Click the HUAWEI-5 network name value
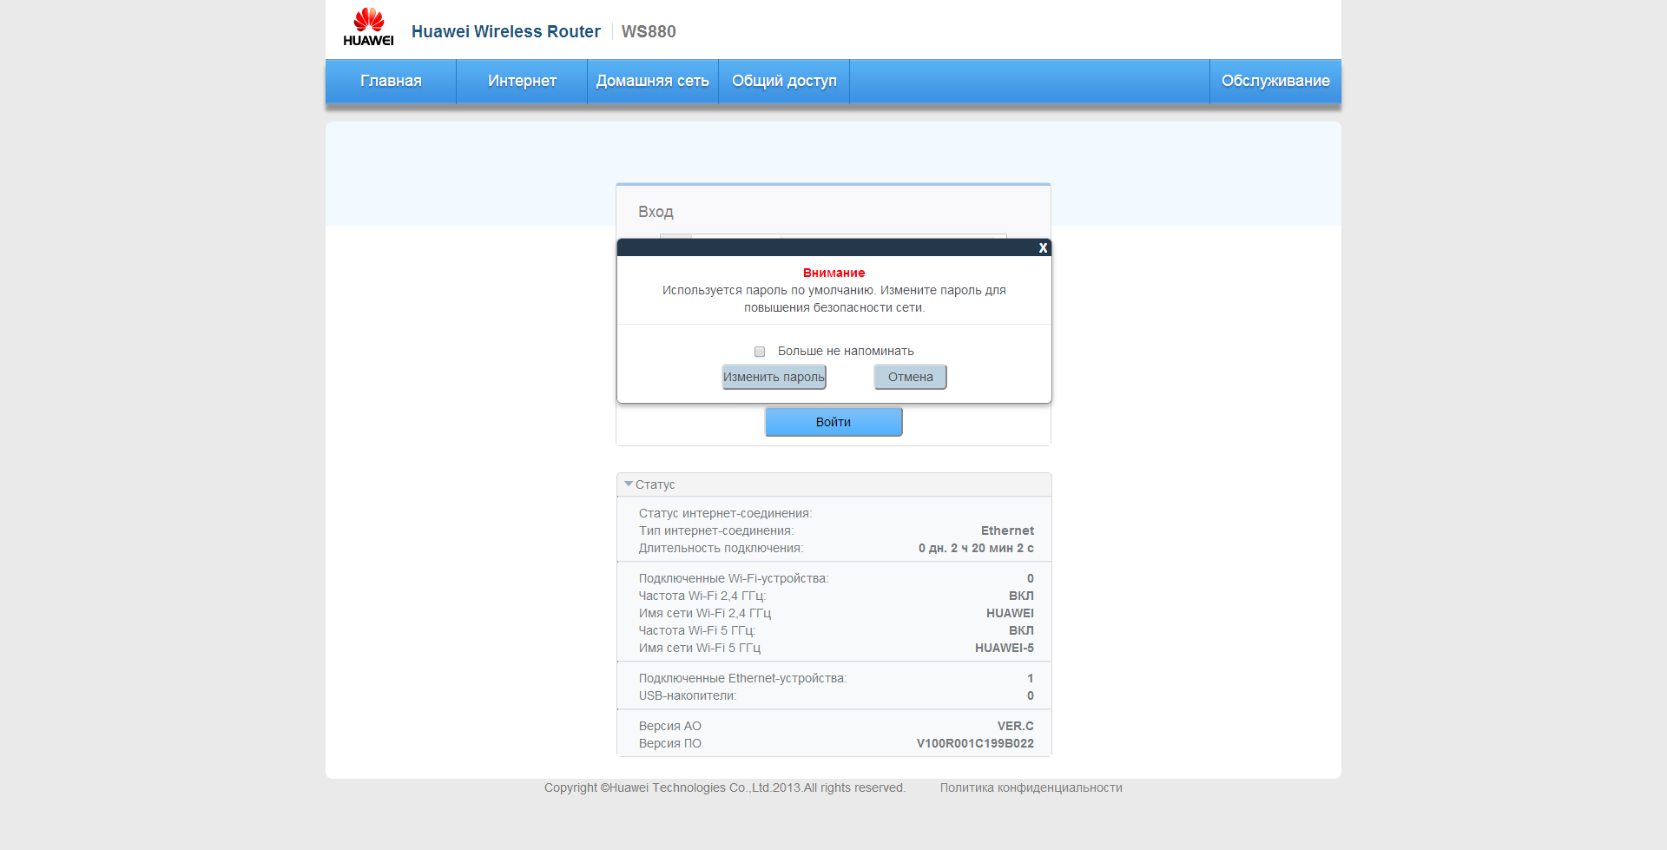1667x850 pixels. (x=1004, y=648)
